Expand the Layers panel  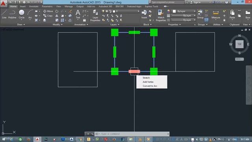click(115, 24)
